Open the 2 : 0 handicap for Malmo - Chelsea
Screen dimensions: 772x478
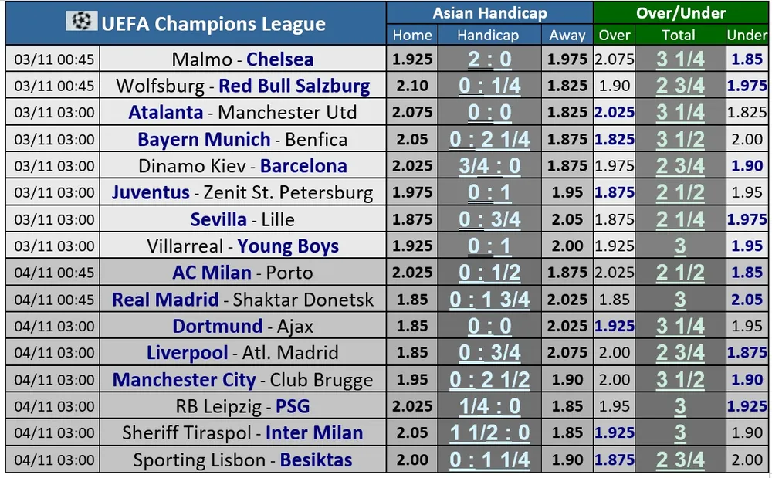point(489,59)
